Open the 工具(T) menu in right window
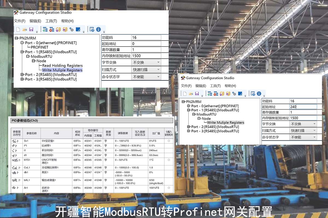 coord(215,86)
